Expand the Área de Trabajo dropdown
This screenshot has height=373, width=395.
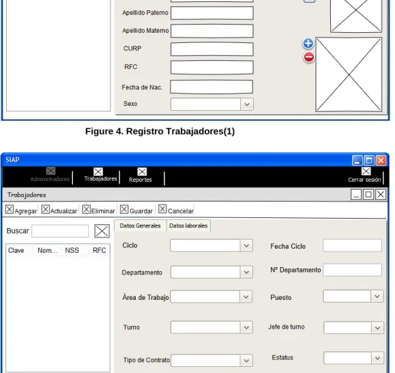pos(246,297)
